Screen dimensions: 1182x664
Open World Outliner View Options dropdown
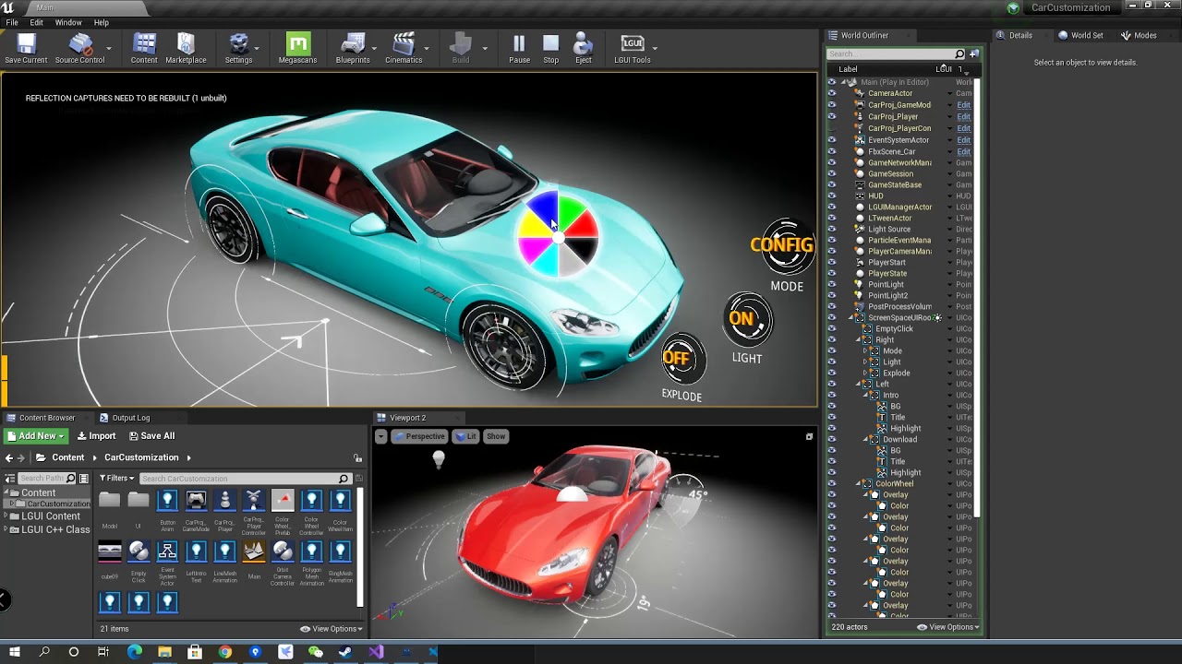click(947, 627)
